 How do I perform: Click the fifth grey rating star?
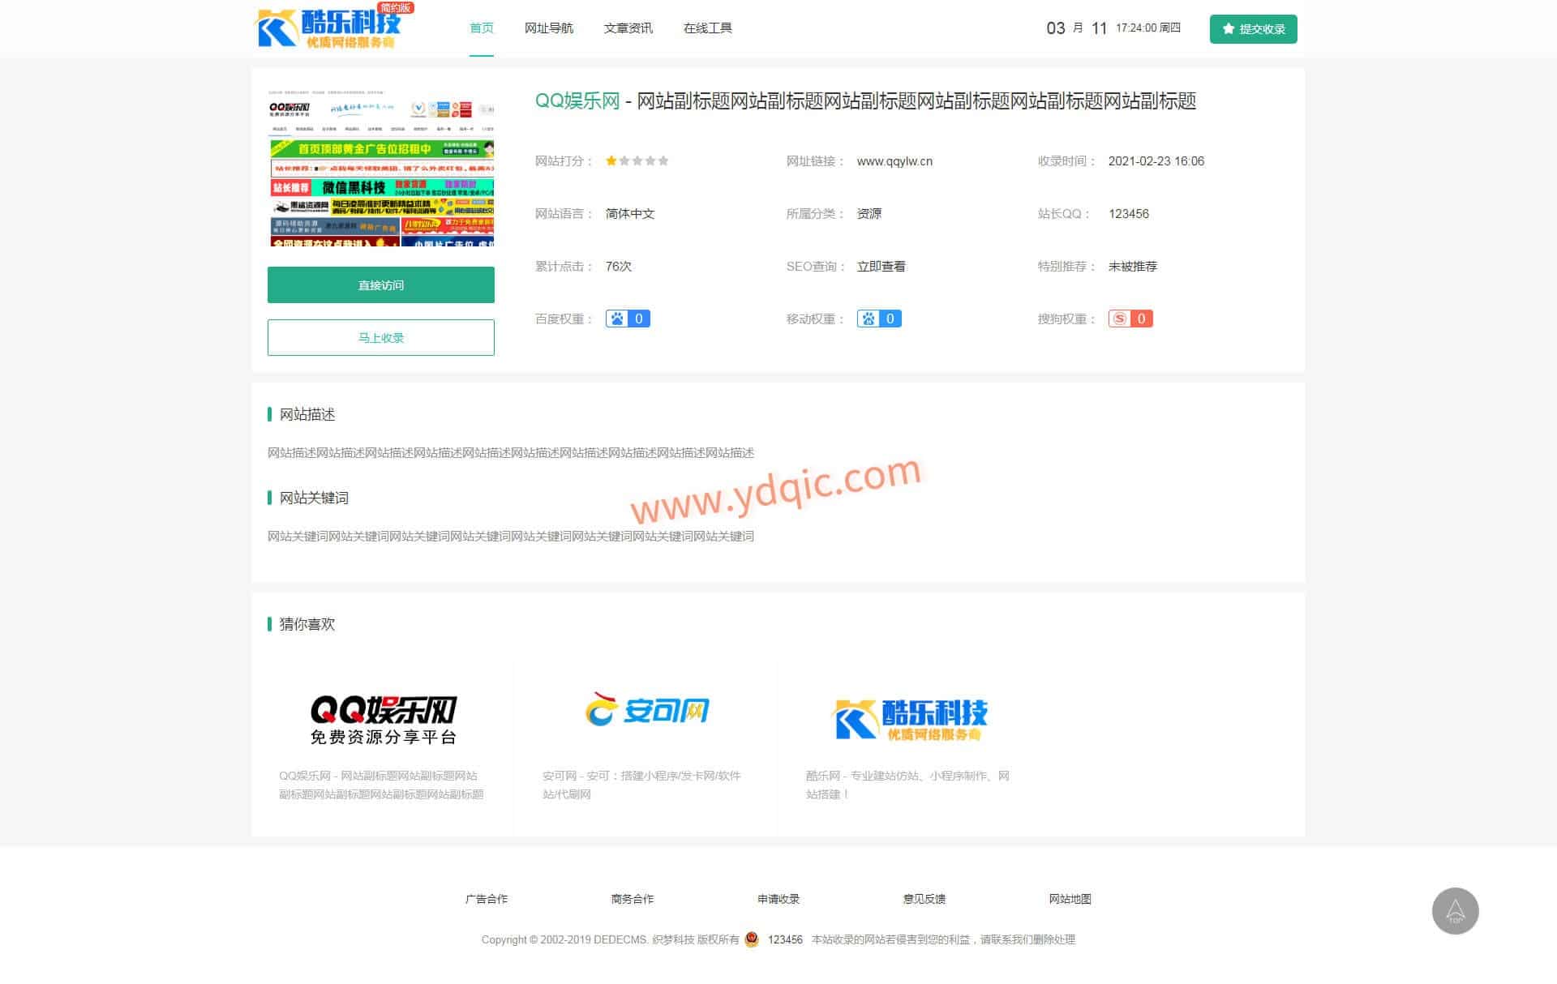663,160
